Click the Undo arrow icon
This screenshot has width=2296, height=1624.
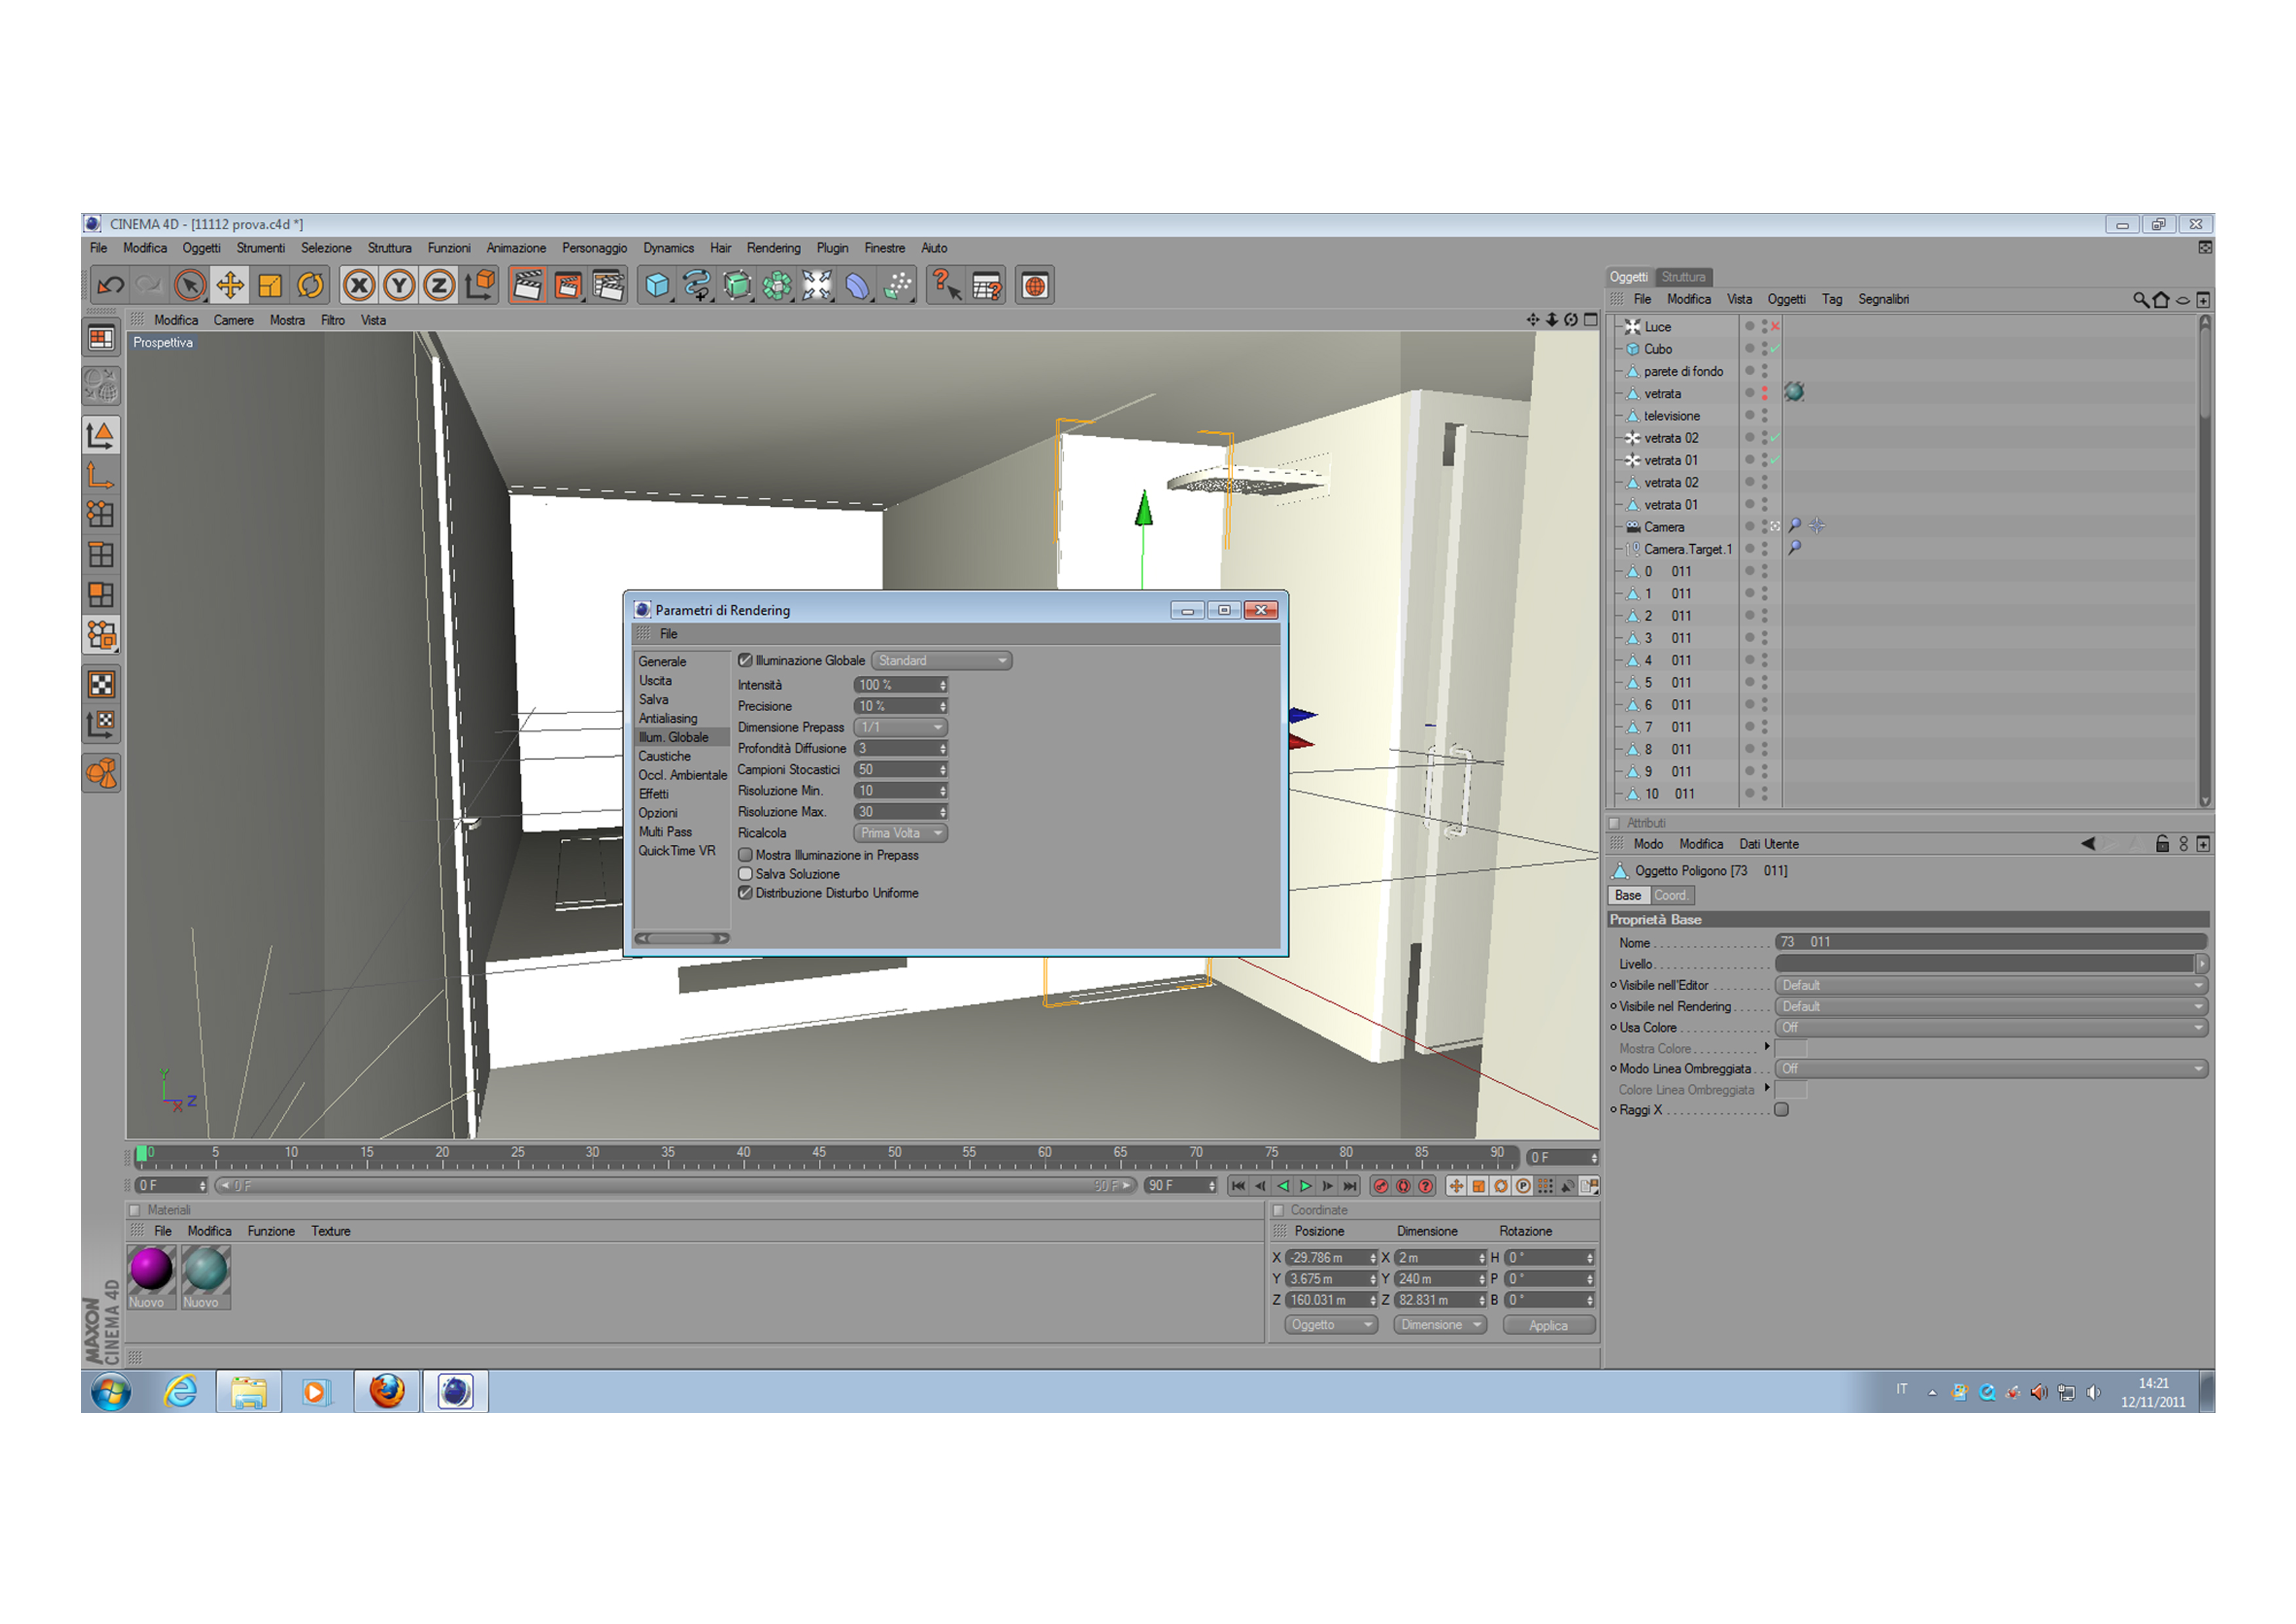coord(110,286)
